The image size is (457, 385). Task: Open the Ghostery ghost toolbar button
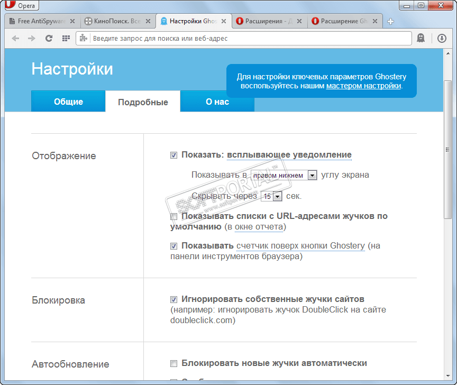click(421, 38)
